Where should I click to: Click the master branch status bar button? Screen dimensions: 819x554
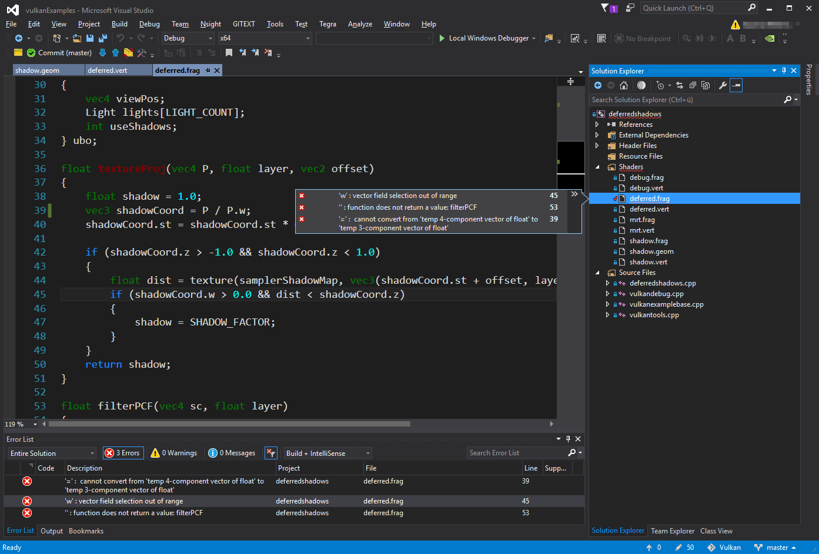click(x=776, y=548)
